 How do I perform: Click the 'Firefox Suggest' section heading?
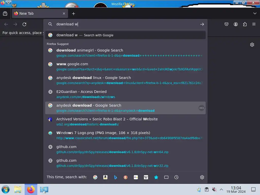pyautogui.click(x=58, y=44)
